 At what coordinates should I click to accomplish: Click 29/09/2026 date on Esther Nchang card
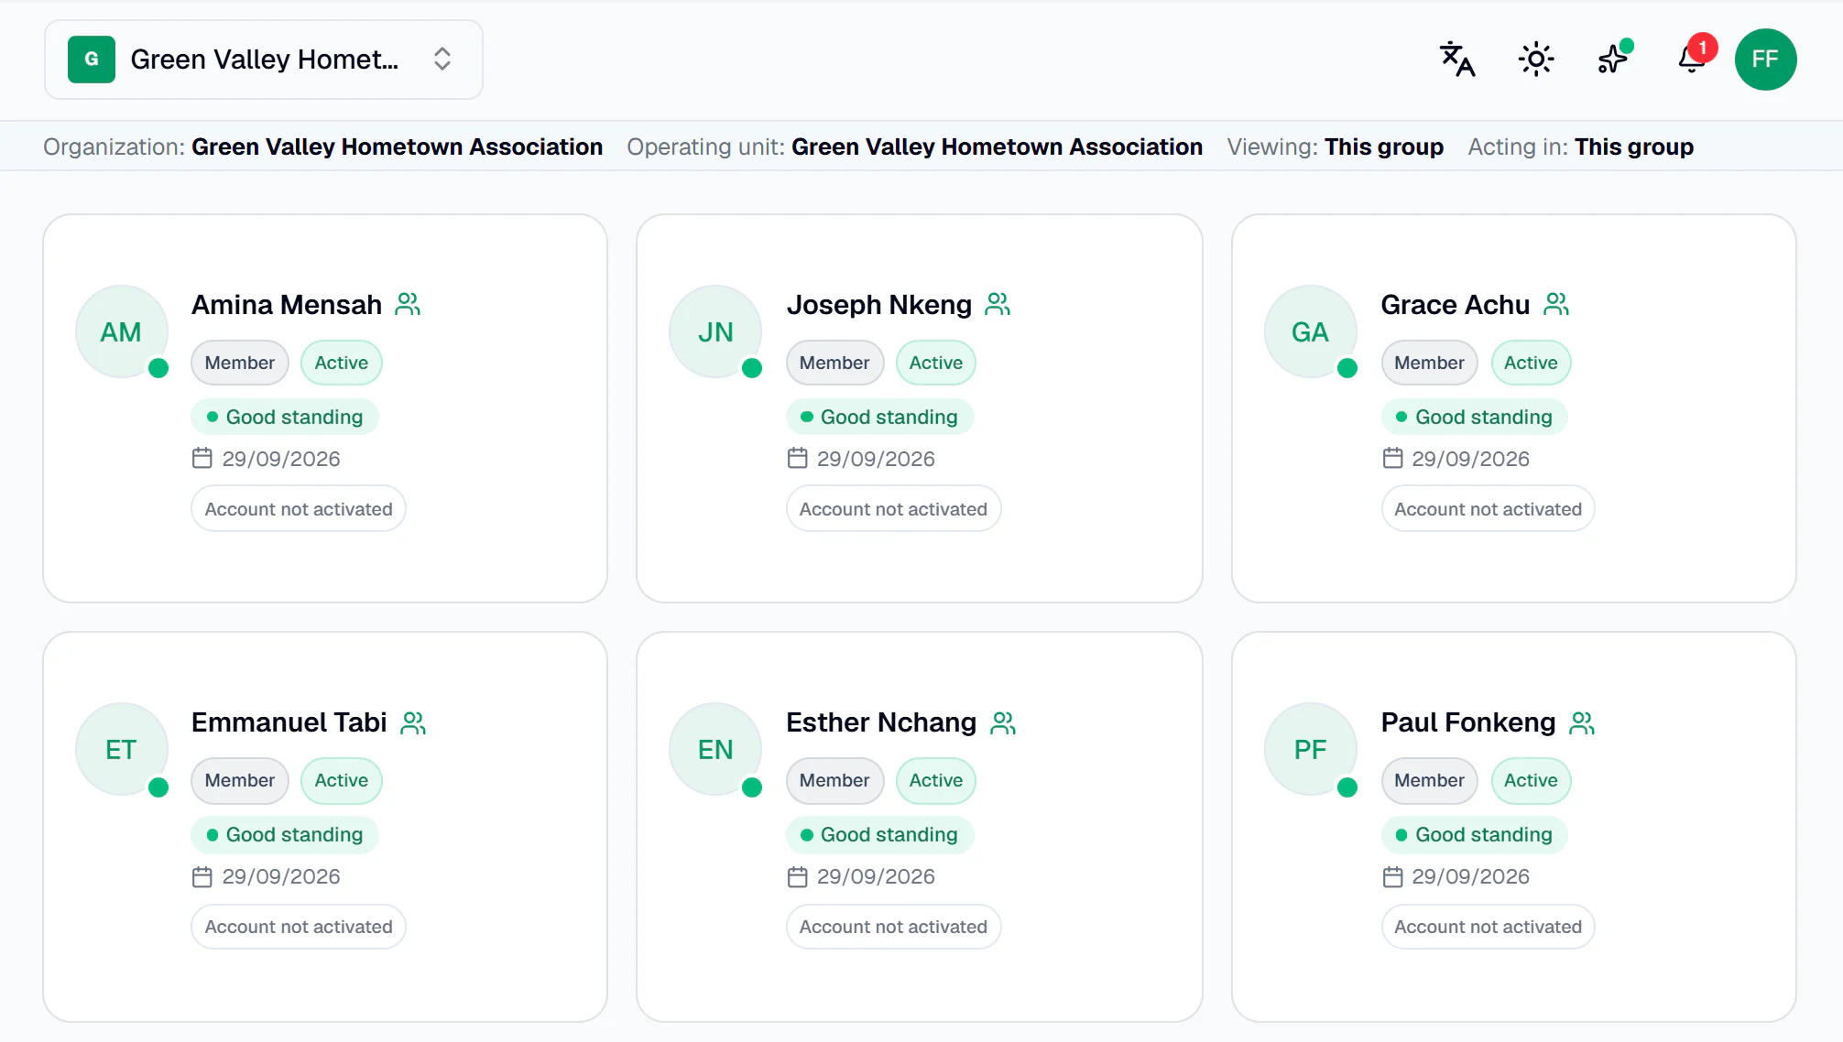pyautogui.click(x=876, y=876)
